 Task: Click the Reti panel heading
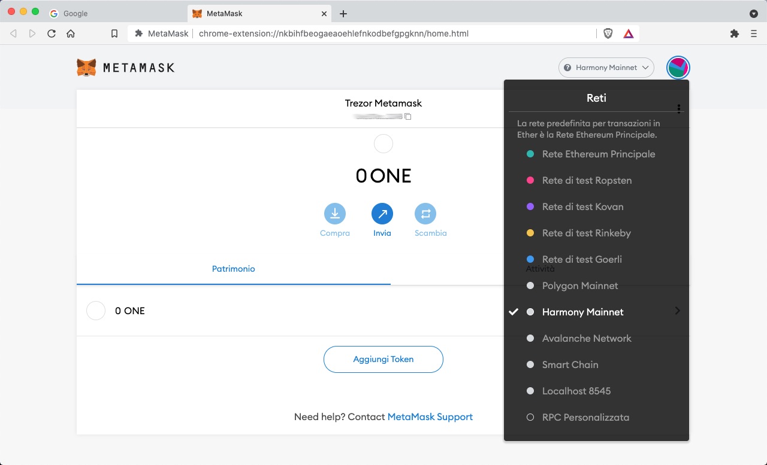click(596, 98)
